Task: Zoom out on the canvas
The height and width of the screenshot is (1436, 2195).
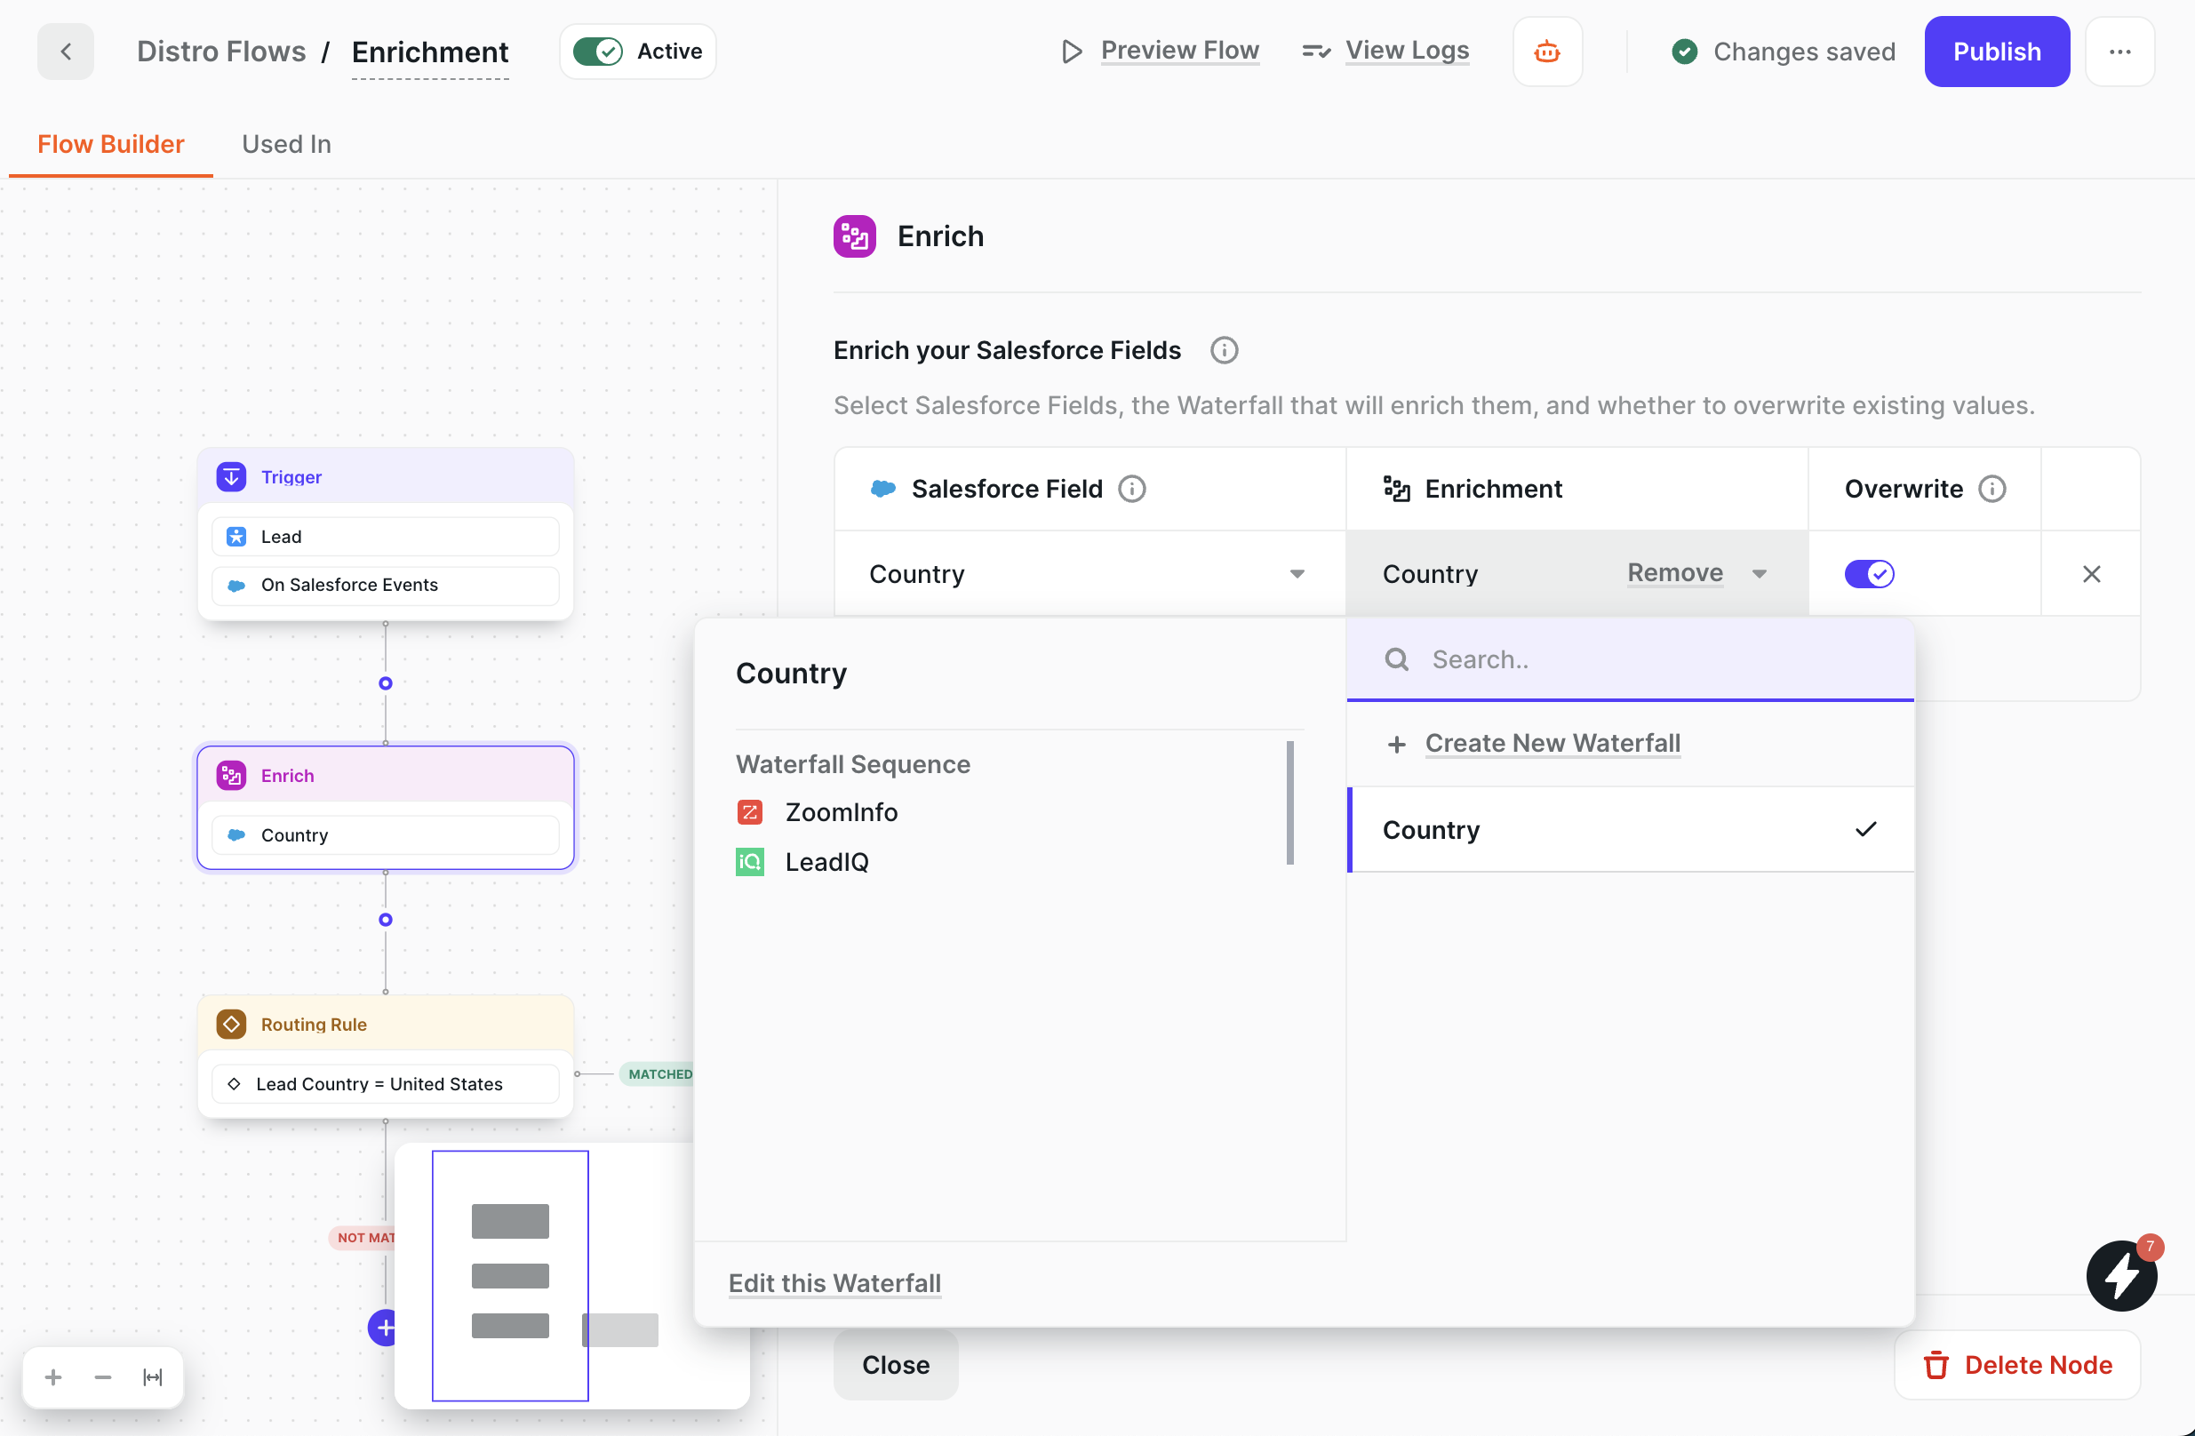Action: pos(102,1377)
